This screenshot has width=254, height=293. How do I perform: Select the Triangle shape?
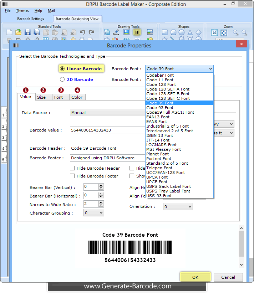[190, 32]
